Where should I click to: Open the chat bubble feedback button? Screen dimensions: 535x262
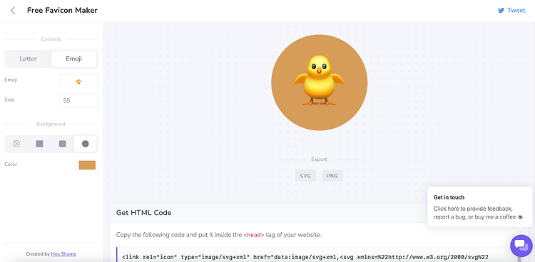521,246
